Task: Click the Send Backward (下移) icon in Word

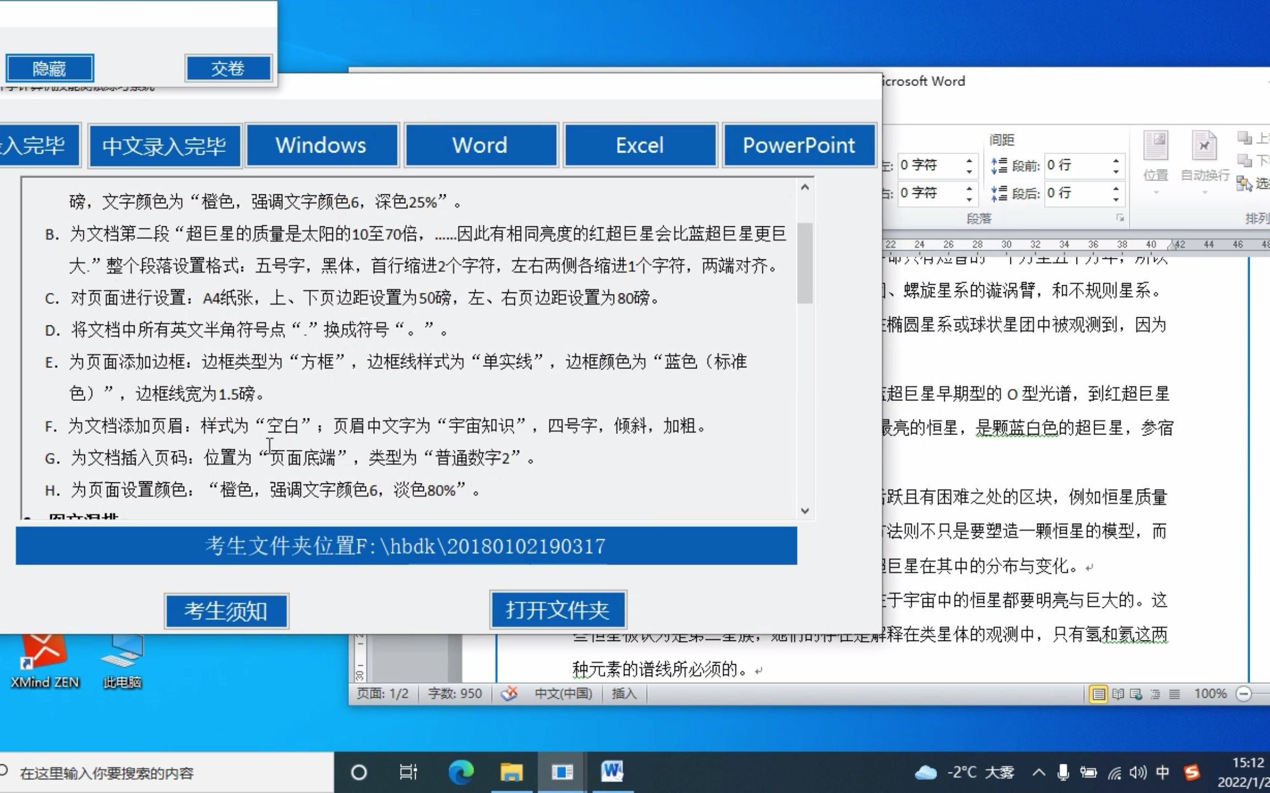Action: click(1244, 160)
